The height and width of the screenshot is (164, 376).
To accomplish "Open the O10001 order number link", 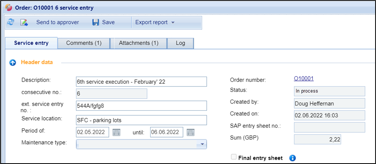I will pos(303,79).
